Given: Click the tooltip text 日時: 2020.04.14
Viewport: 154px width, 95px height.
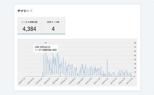Looking at the screenshot, I should tap(43, 47).
